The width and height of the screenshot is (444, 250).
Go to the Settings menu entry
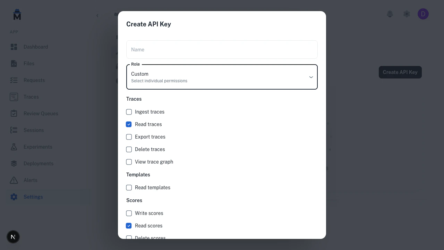tap(33, 197)
